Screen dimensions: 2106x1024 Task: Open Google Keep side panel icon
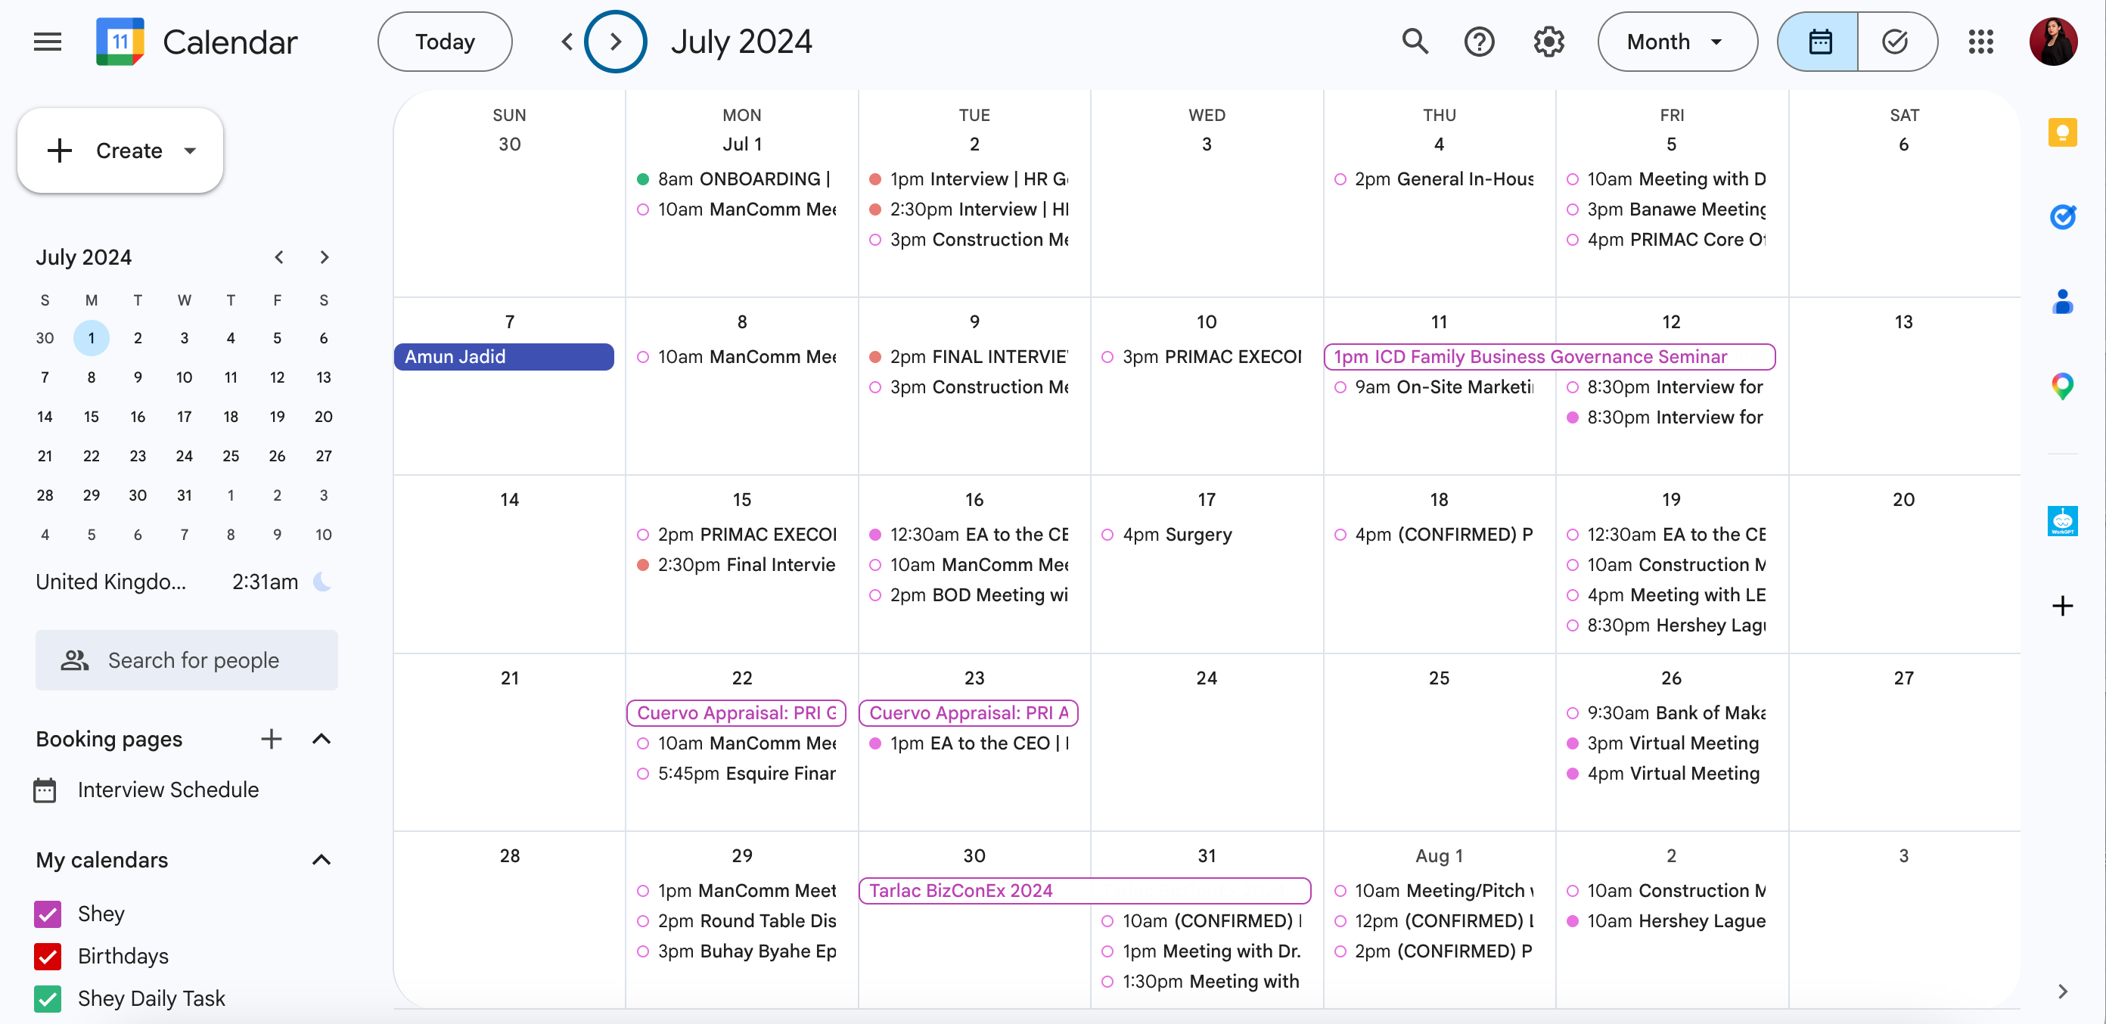[2062, 132]
